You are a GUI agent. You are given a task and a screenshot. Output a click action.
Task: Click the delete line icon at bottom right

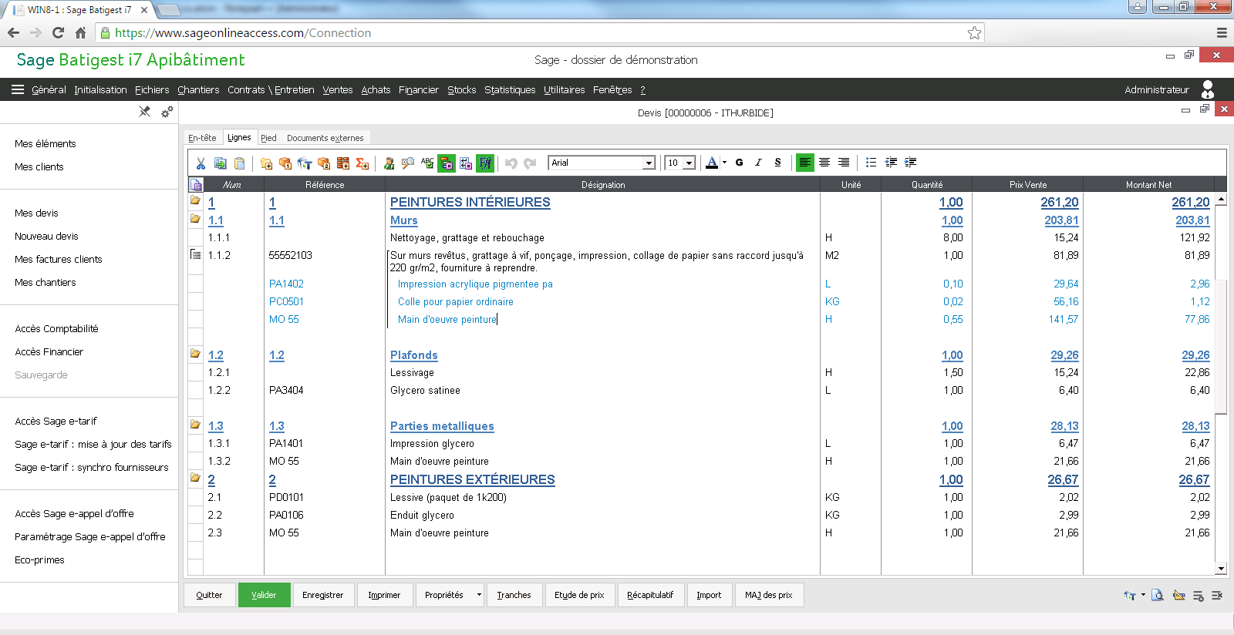(1217, 596)
